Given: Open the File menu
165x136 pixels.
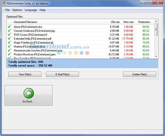Looking at the screenshot, I should click(7, 10).
